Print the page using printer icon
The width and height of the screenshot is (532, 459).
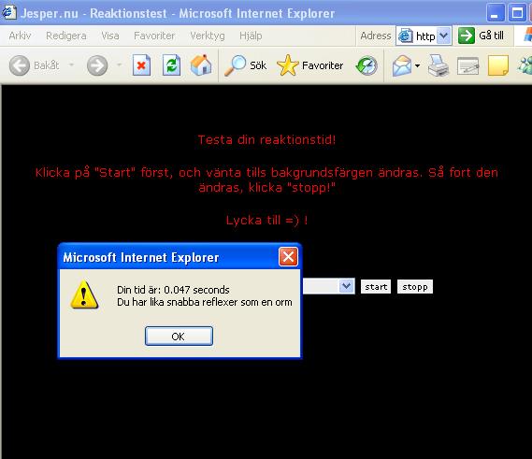[x=439, y=65]
